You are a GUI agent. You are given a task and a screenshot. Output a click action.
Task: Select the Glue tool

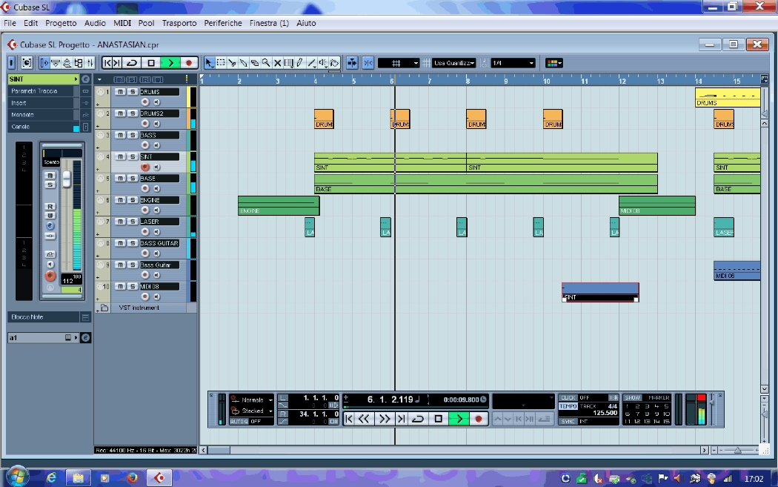tap(244, 63)
